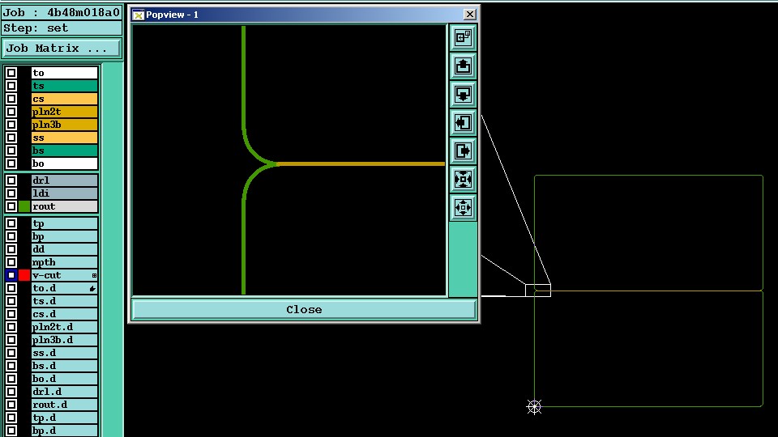Image resolution: width=778 pixels, height=437 pixels.
Task: Pan the Popview left with the left-arrow icon
Action: point(463,122)
